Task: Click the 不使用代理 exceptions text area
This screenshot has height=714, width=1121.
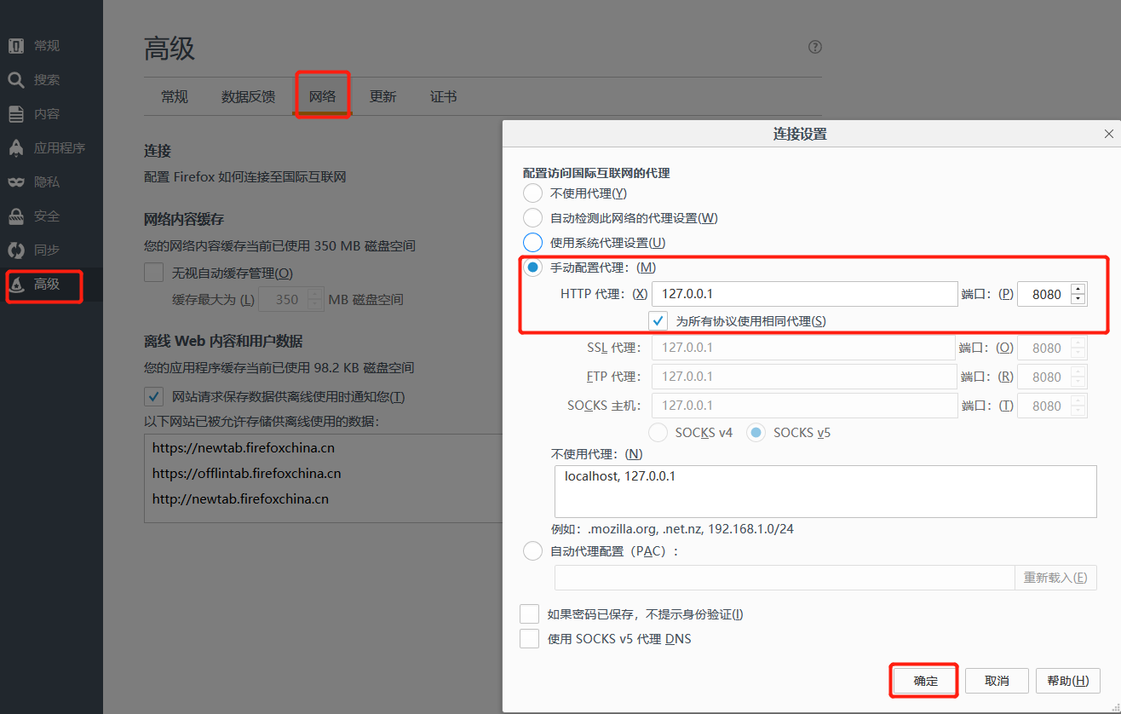Action: pos(825,492)
